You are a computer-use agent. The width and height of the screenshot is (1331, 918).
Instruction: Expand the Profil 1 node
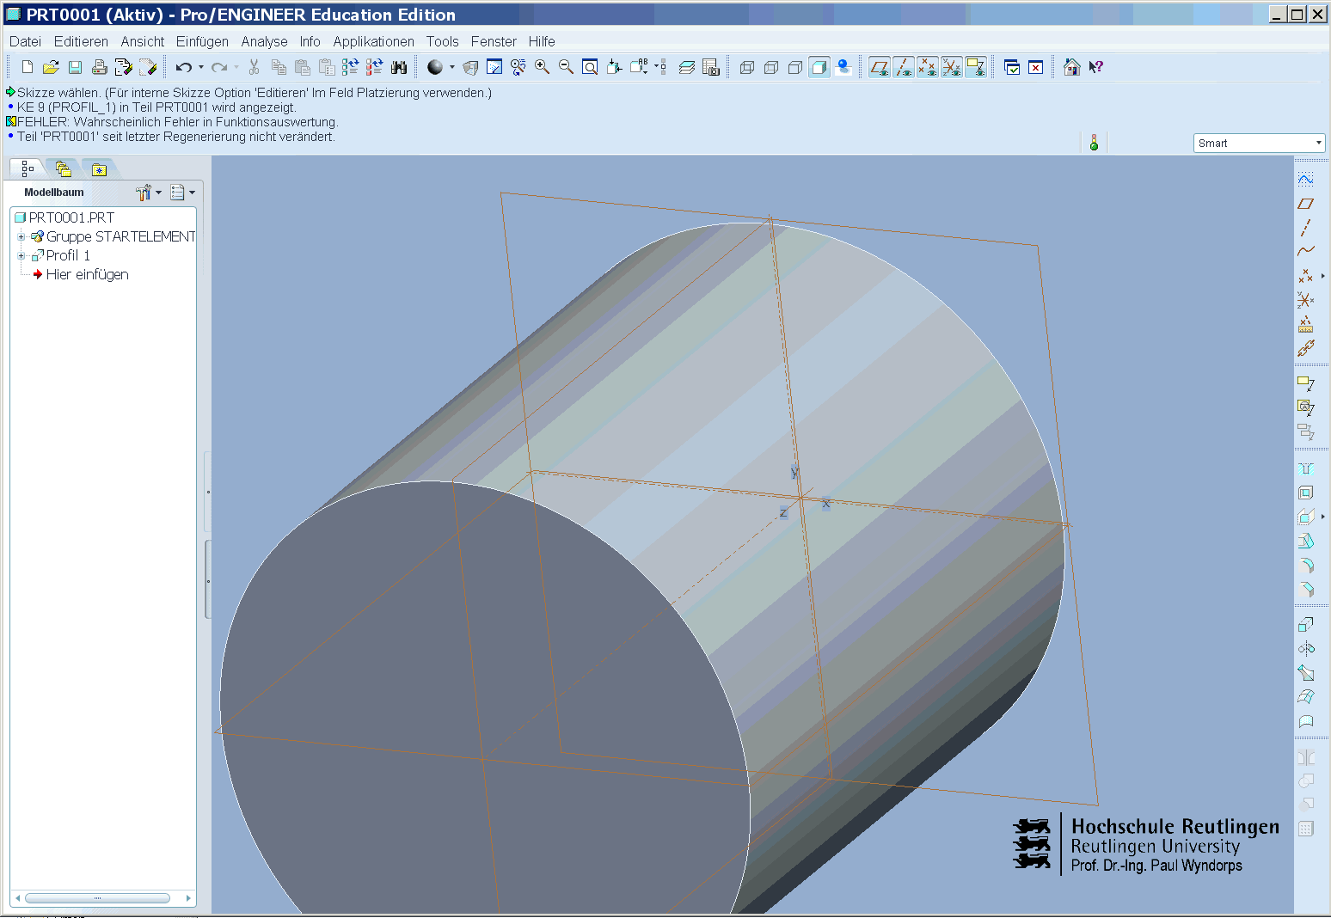21,255
